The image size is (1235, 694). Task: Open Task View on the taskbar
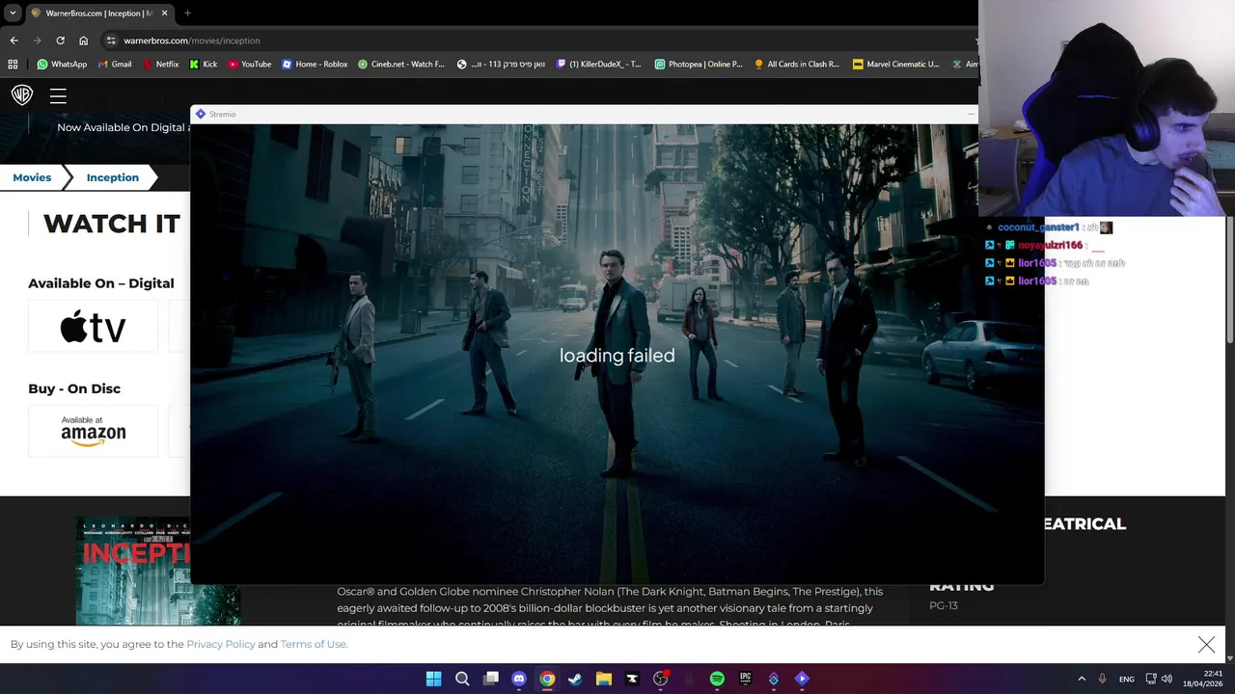coord(491,679)
